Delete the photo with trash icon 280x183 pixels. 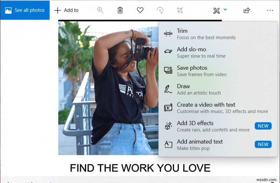tap(120, 10)
